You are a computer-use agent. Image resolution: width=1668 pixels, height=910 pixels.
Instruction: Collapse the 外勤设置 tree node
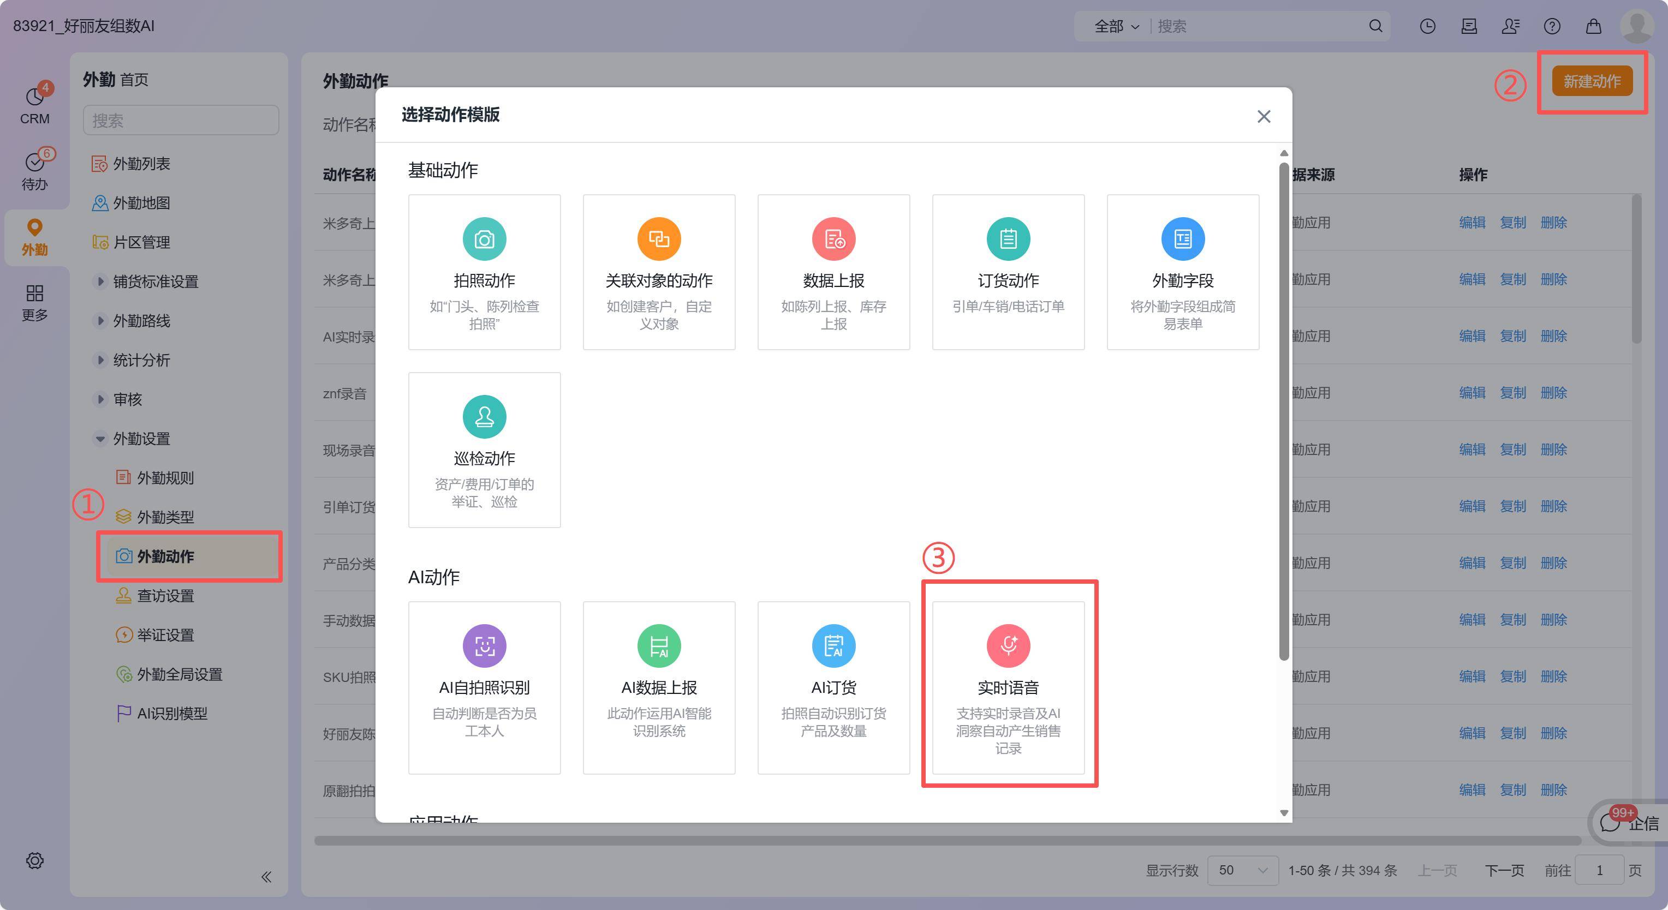[x=100, y=439]
